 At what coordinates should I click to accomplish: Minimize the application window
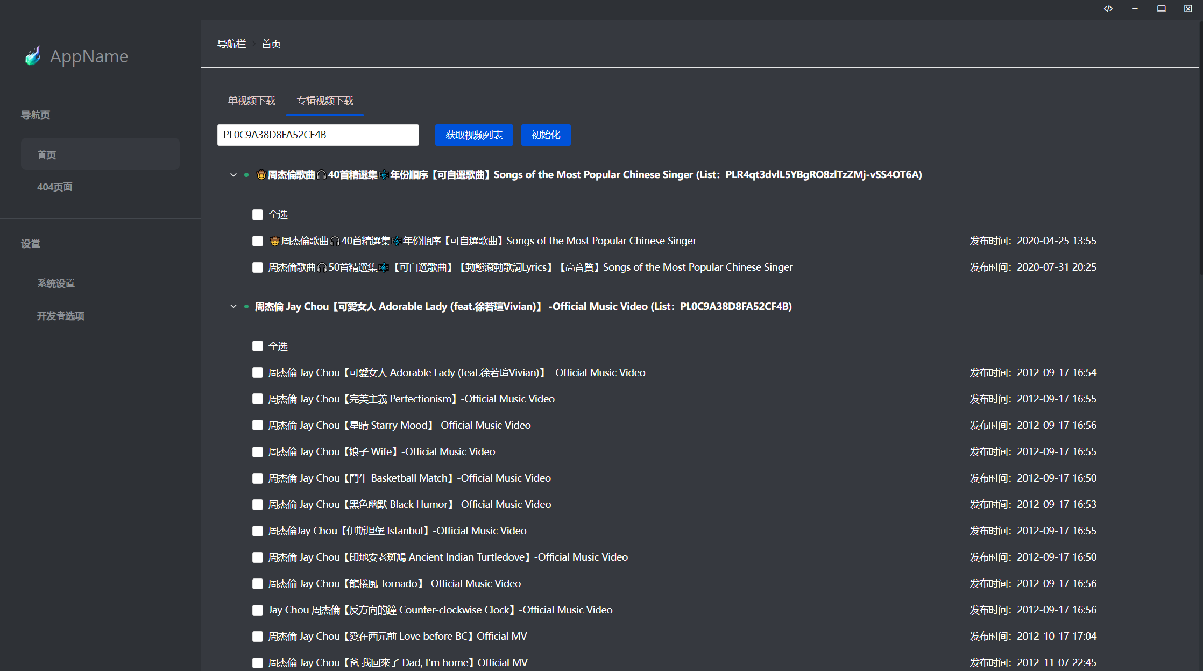click(x=1135, y=9)
